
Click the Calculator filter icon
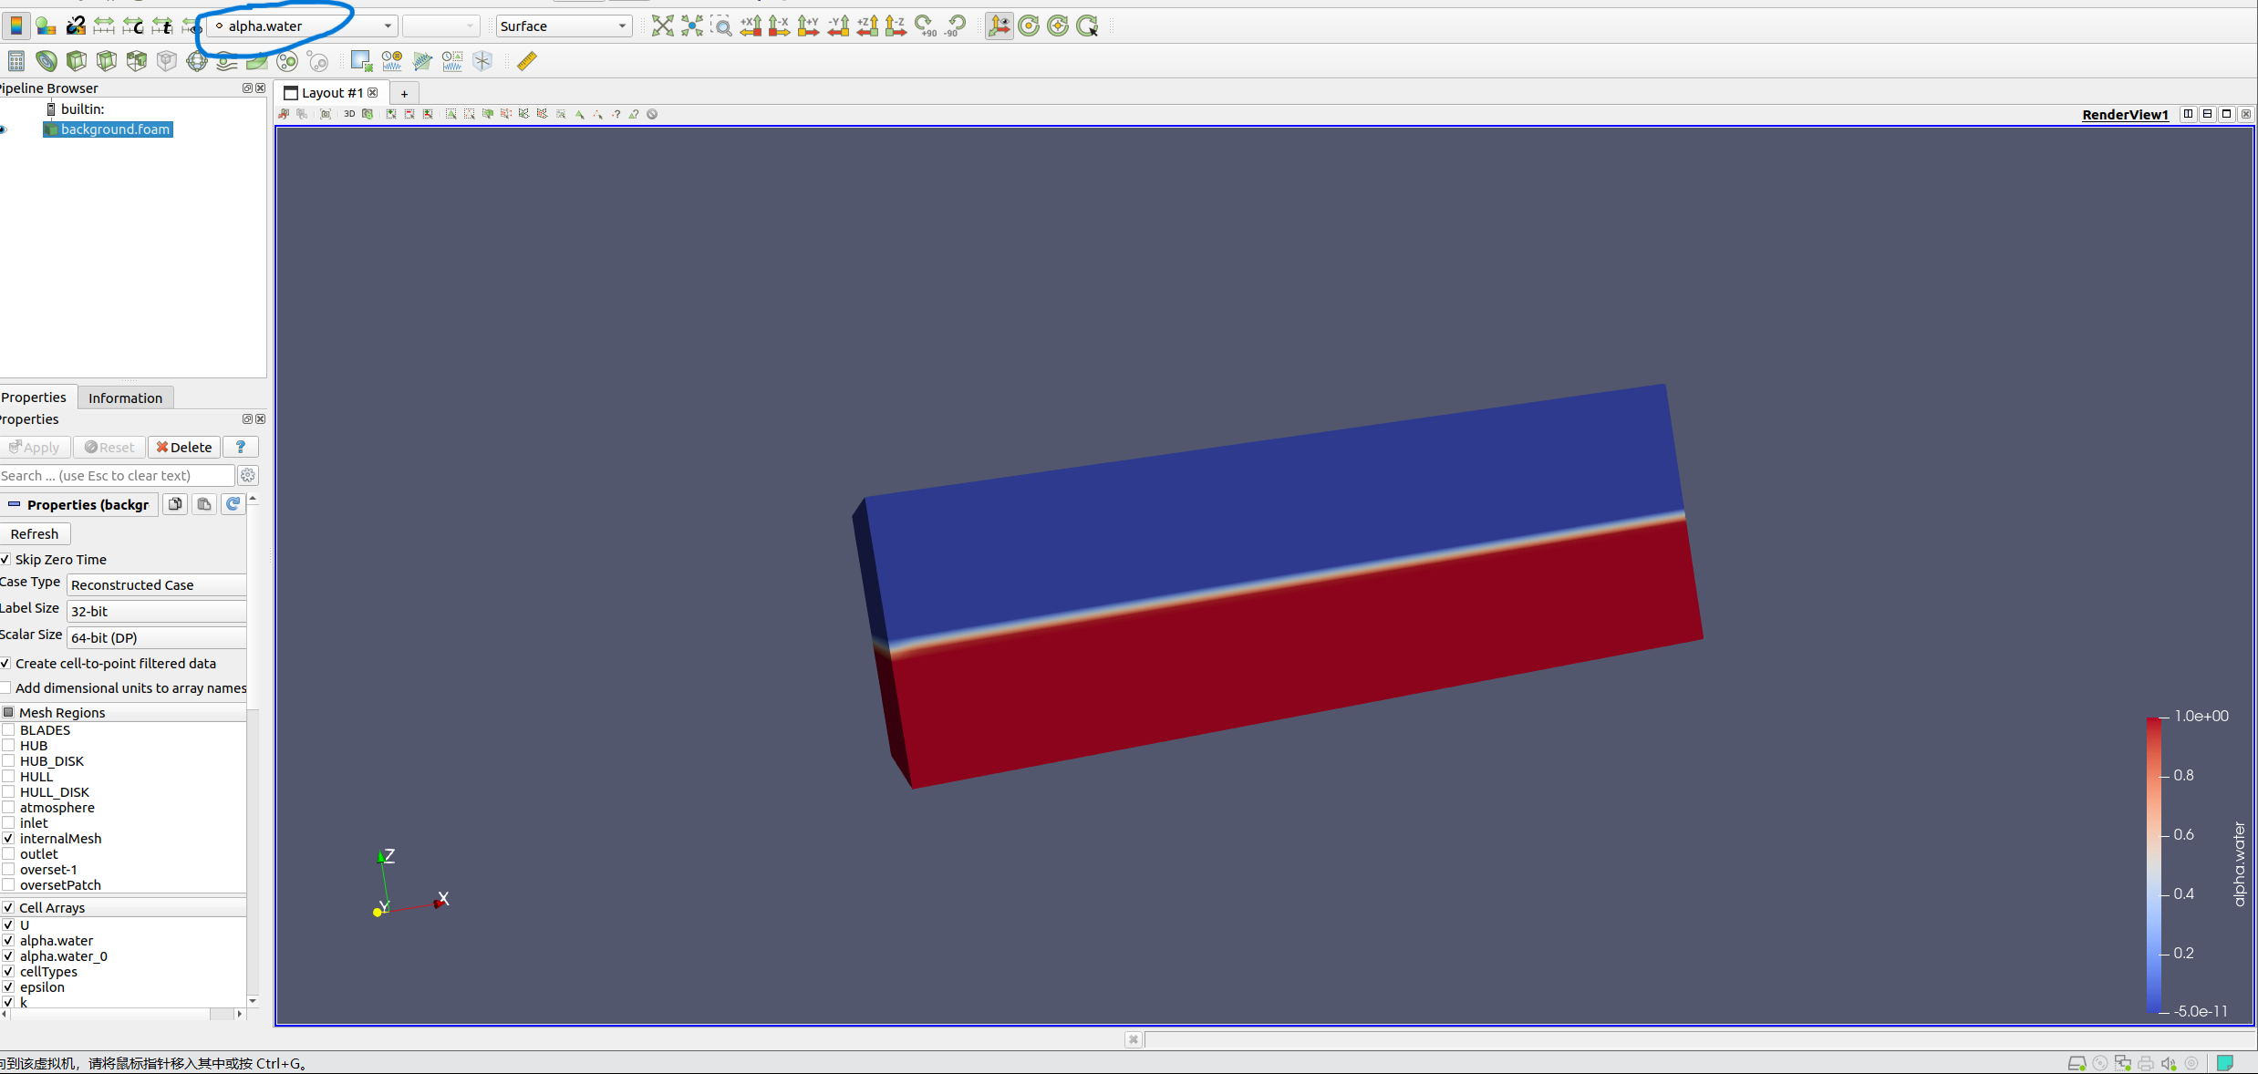click(16, 61)
